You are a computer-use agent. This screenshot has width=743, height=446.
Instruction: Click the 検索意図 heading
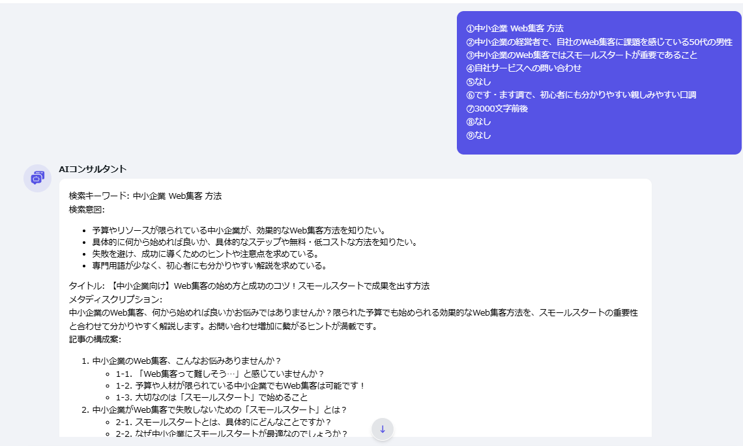[87, 209]
